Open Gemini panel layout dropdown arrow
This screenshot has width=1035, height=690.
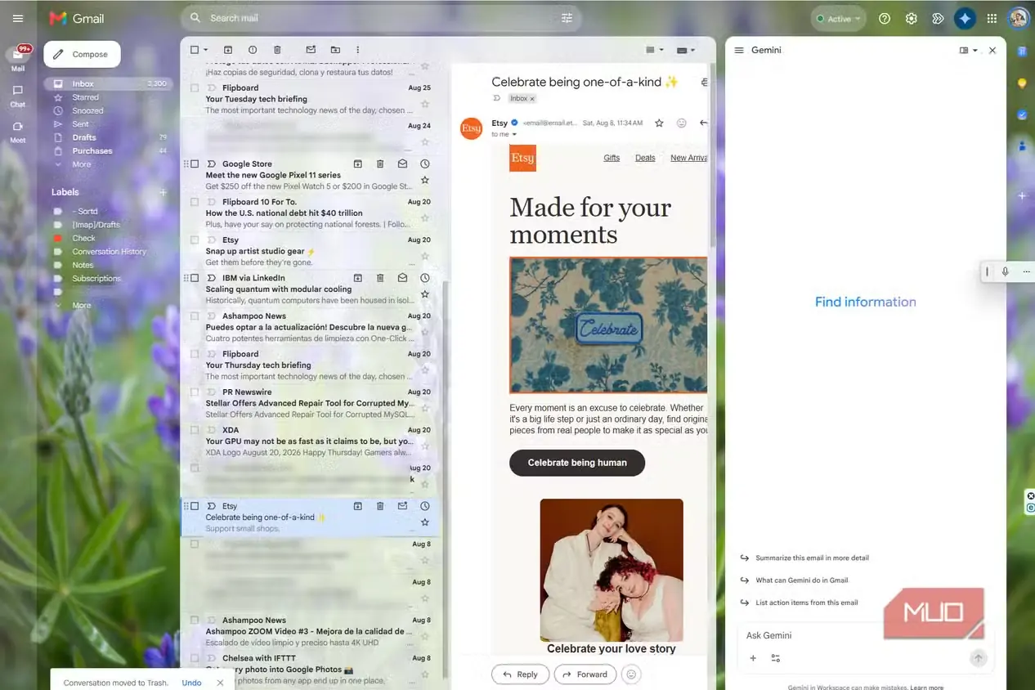pyautogui.click(x=975, y=50)
